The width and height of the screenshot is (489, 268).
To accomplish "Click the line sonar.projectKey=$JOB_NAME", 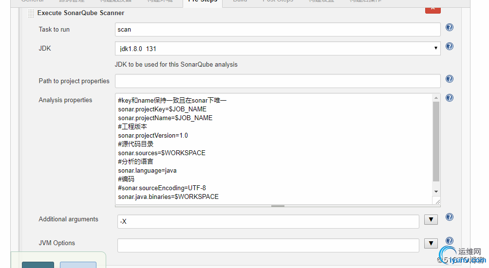I will [162, 109].
